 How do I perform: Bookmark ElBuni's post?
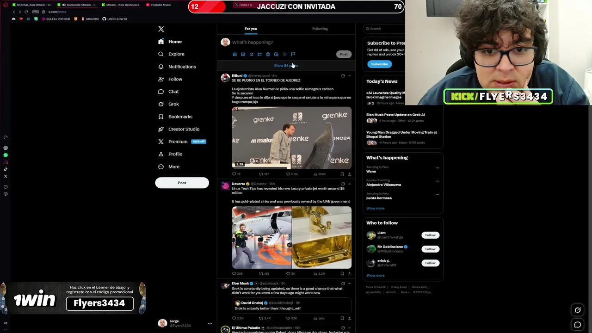point(342,174)
